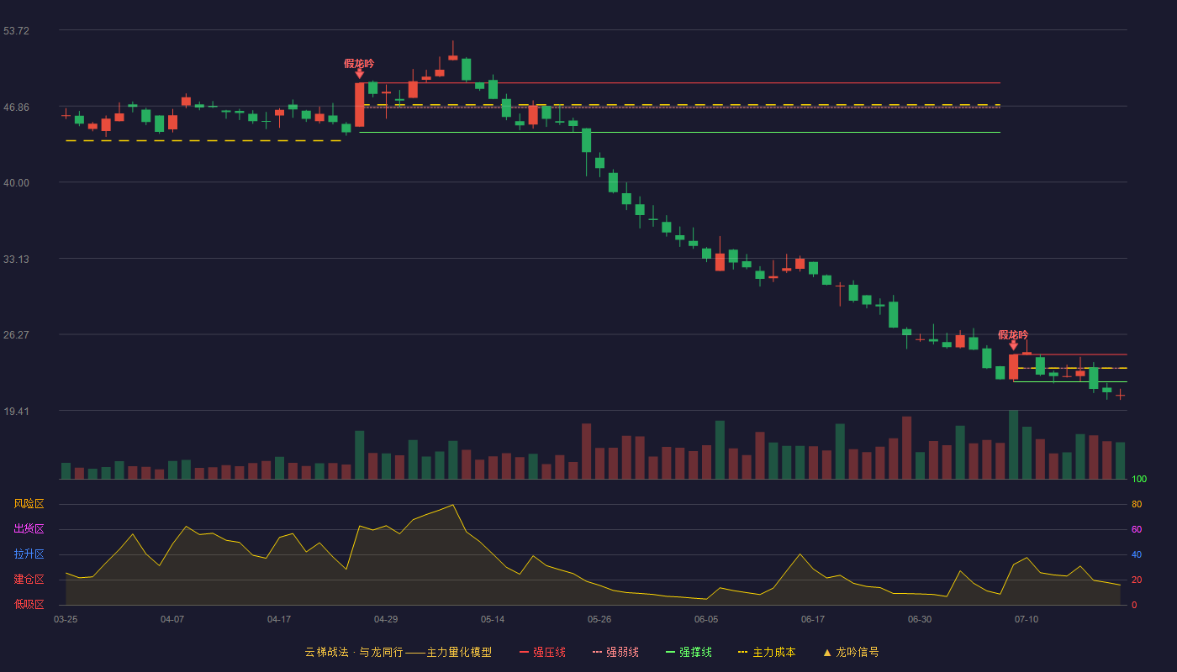
Task: Click the 05-14 date axis label
Action: (493, 619)
